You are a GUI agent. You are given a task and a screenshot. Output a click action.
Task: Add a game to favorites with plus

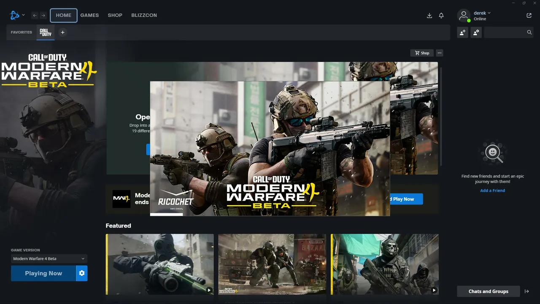pyautogui.click(x=62, y=32)
